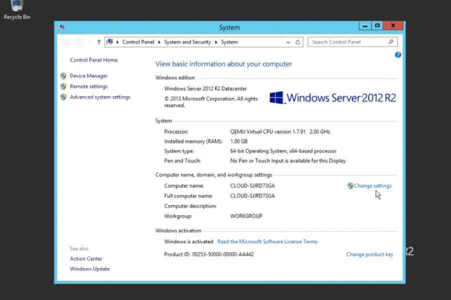Expand the arrow before Control Panel breadcrumb
The image size is (451, 300).
[117, 42]
